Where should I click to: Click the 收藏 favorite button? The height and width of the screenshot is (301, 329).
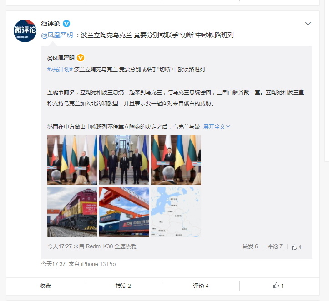(x=46, y=286)
